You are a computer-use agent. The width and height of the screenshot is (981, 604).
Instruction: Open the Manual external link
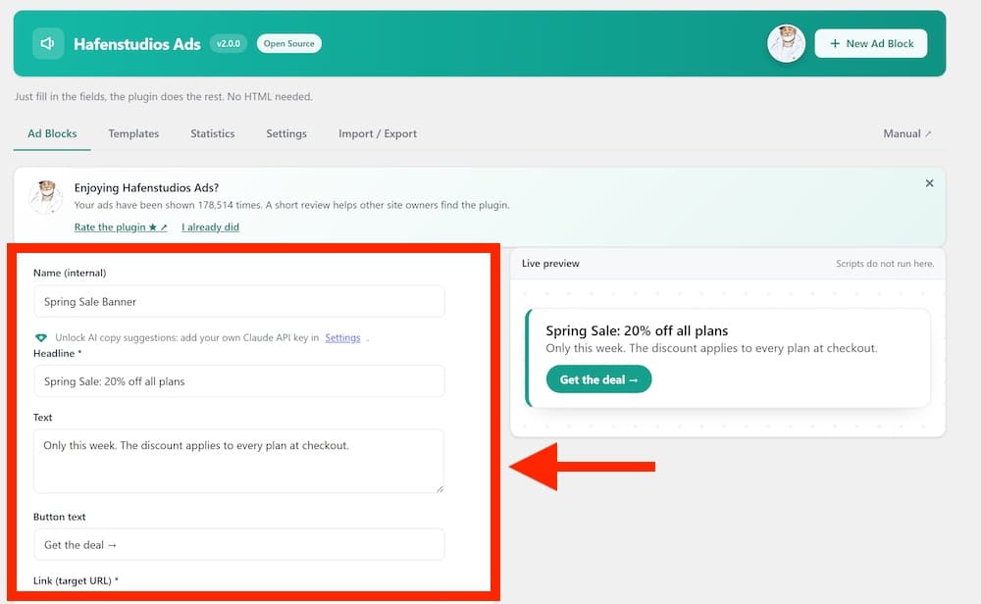click(x=906, y=133)
